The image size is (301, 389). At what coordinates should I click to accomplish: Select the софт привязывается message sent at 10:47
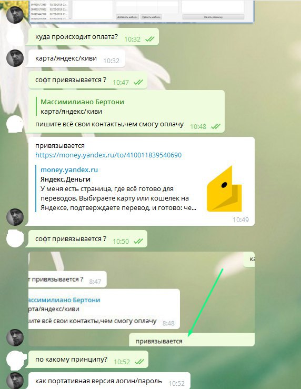pyautogui.click(x=87, y=80)
